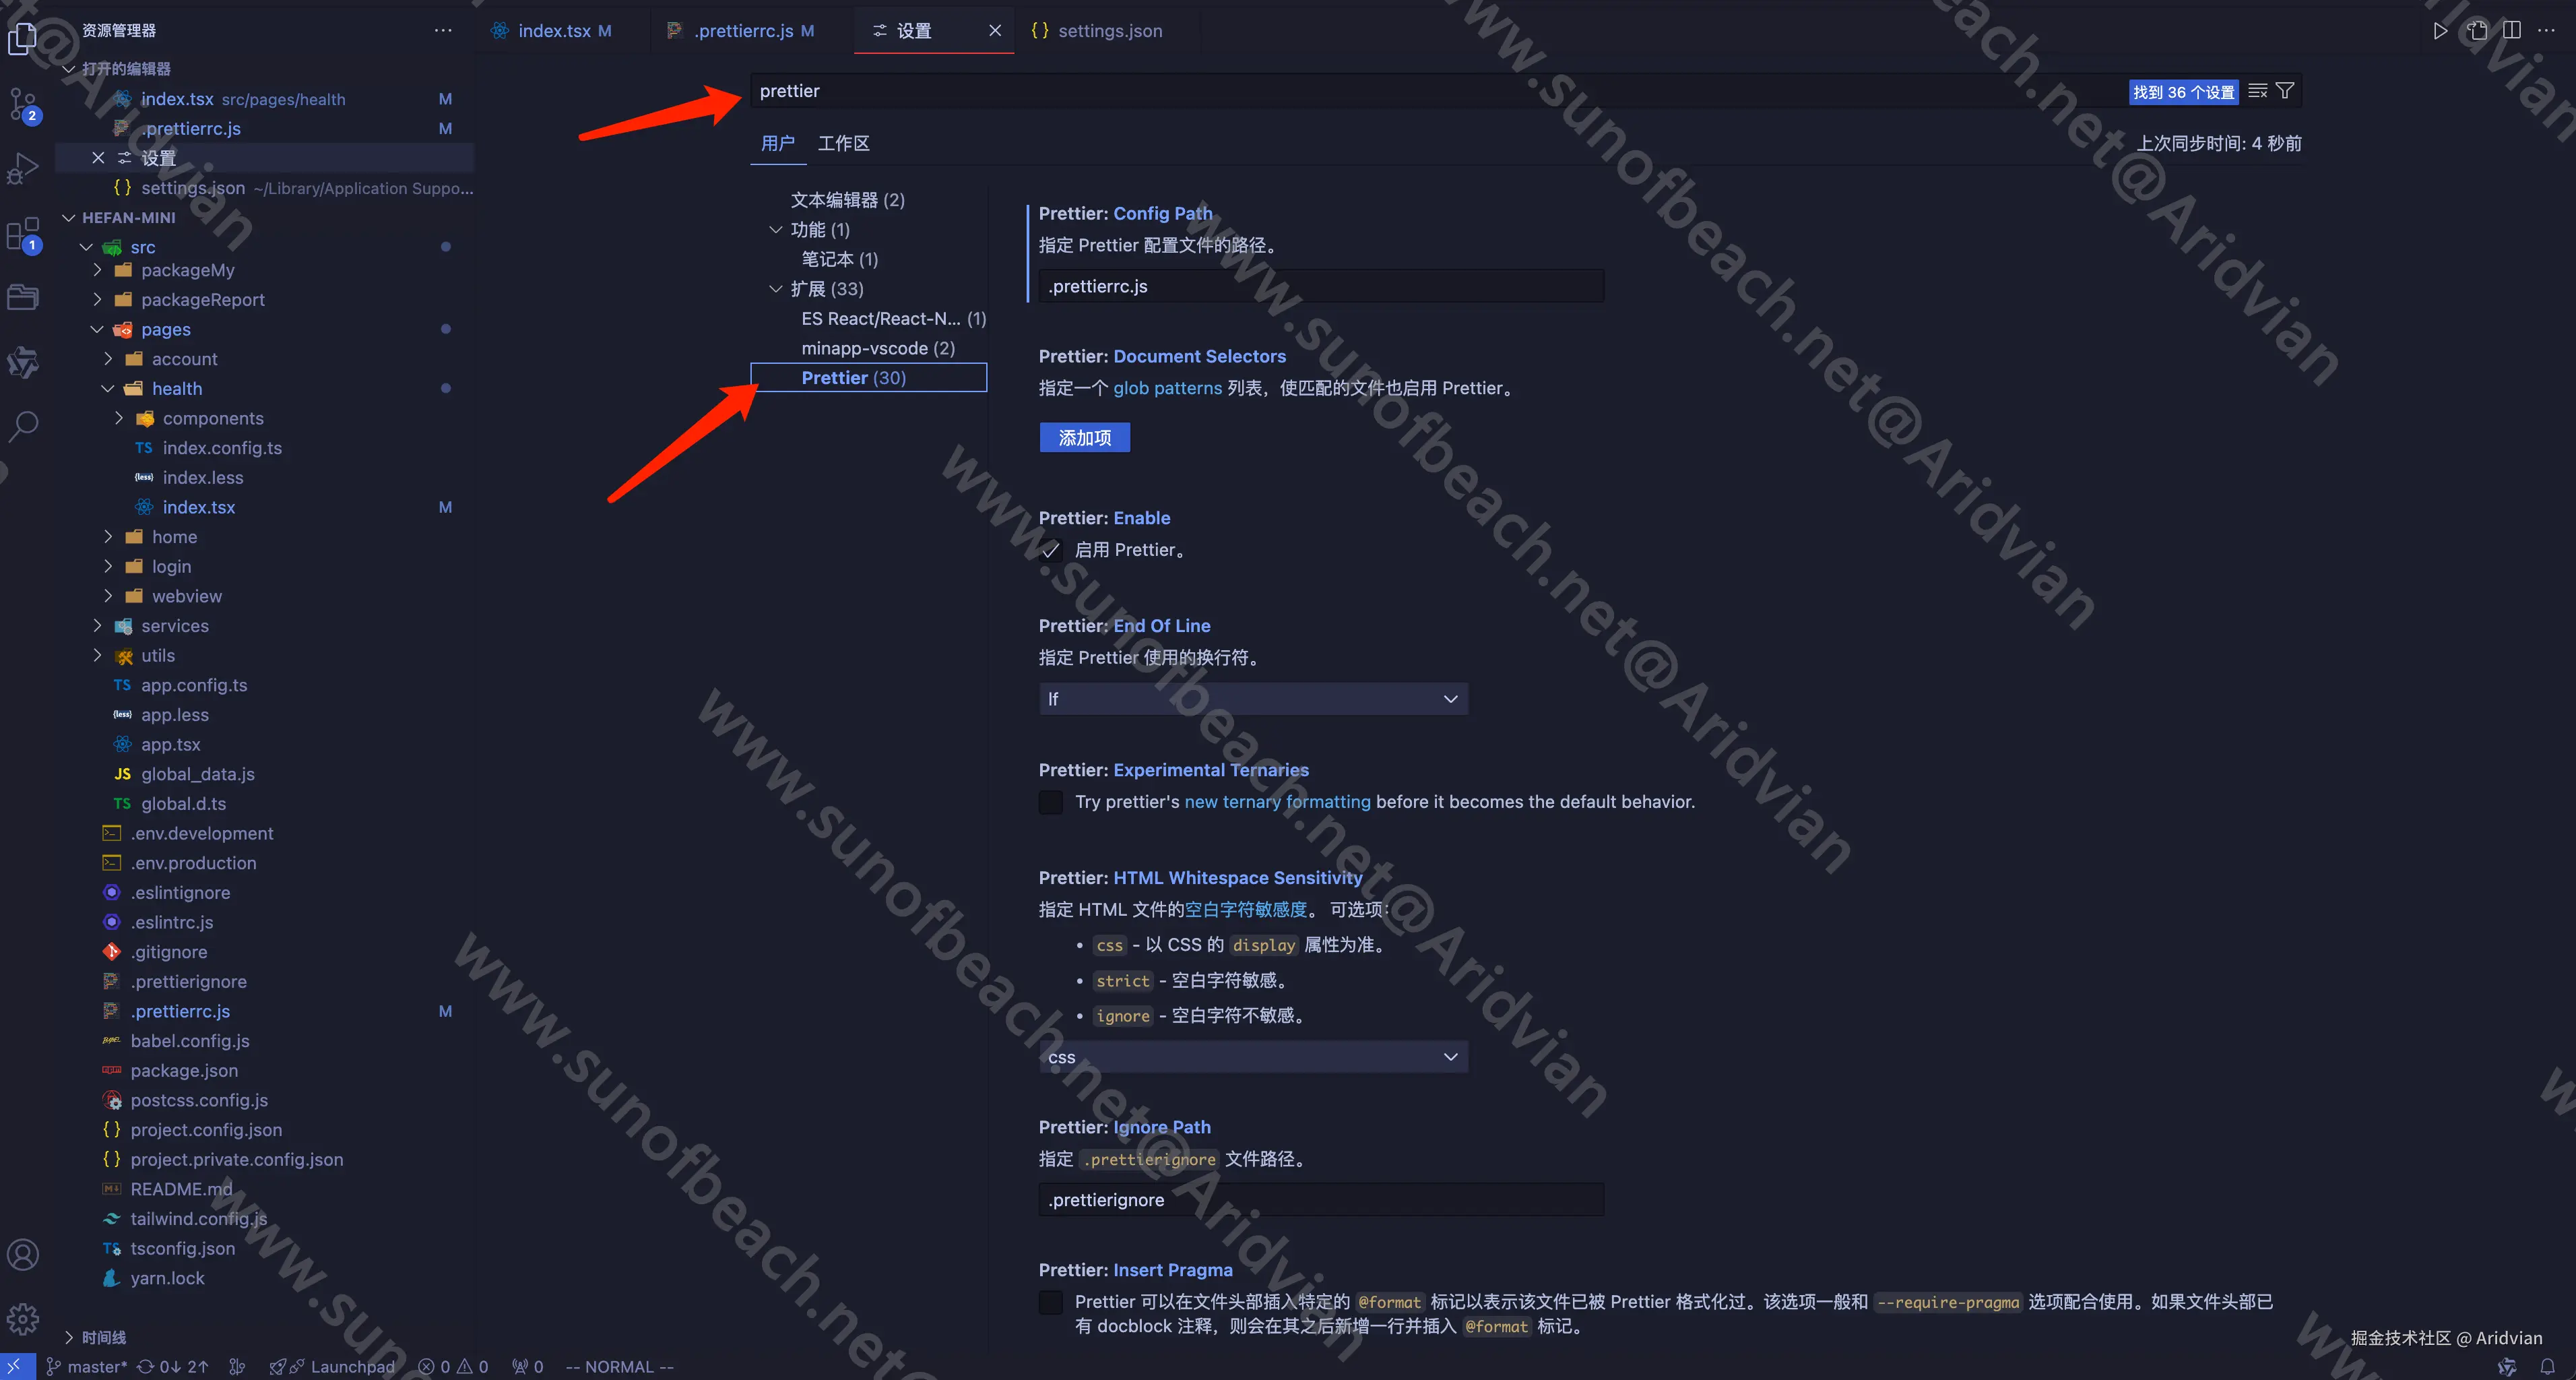The width and height of the screenshot is (2576, 1380).
Task: Enable the Prettier Insert Pragma checkbox
Action: coord(1050,1302)
